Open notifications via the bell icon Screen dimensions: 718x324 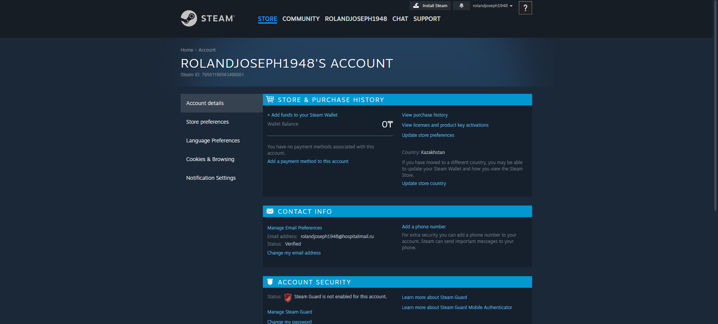(461, 6)
